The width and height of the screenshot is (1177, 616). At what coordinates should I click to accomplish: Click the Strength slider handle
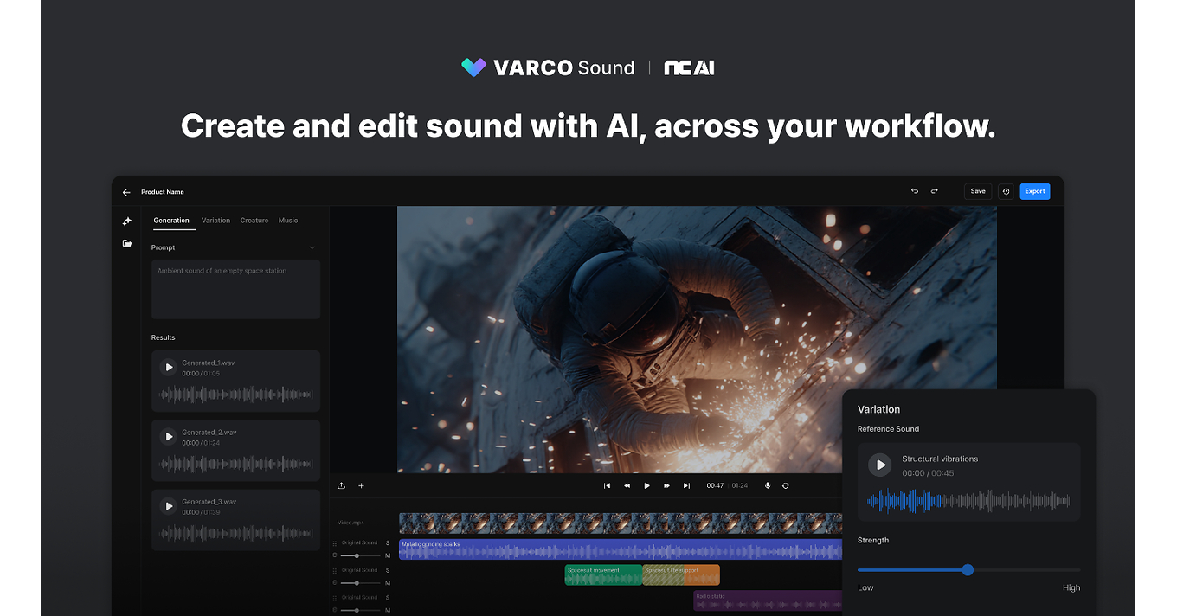point(968,569)
